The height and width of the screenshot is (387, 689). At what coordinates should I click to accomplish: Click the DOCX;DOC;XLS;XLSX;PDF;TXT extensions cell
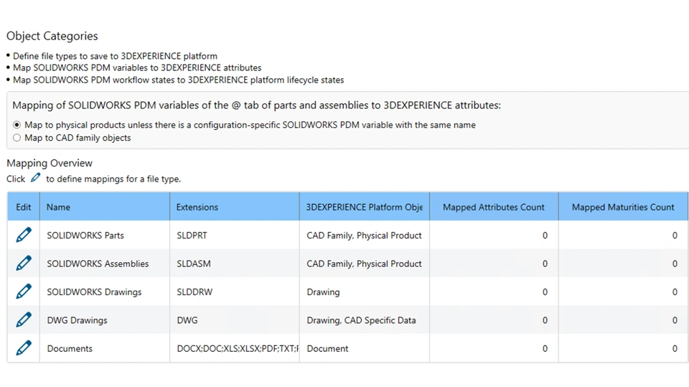[x=235, y=348]
